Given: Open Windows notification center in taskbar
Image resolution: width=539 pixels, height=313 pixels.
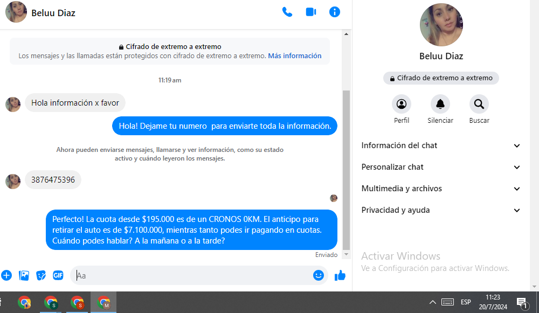Looking at the screenshot, I should pyautogui.click(x=522, y=303).
